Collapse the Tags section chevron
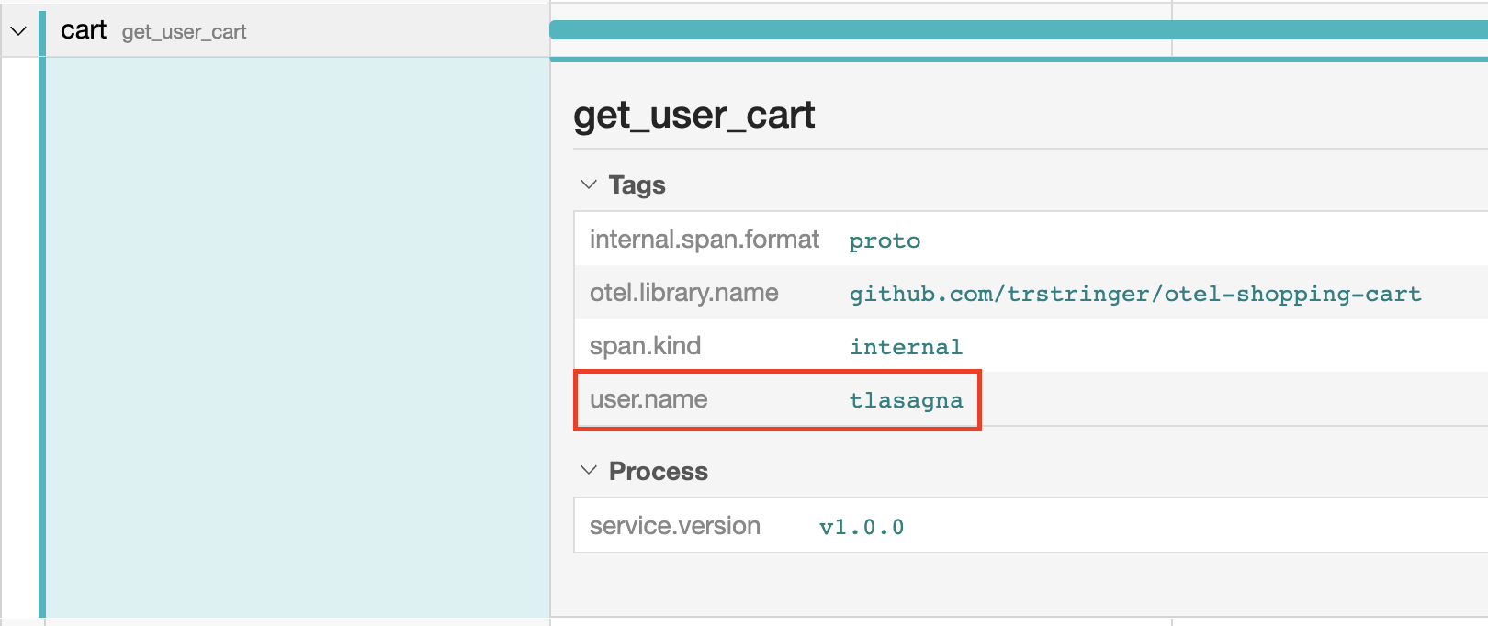Screen dimensions: 1488x626 (589, 185)
